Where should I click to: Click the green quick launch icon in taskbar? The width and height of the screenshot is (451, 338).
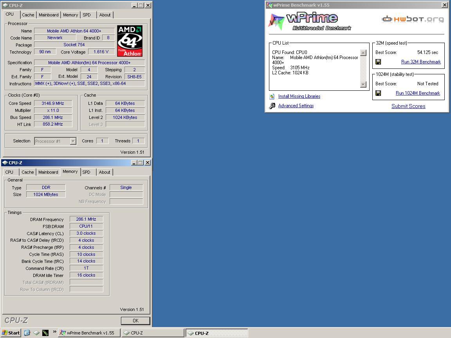tap(45, 333)
